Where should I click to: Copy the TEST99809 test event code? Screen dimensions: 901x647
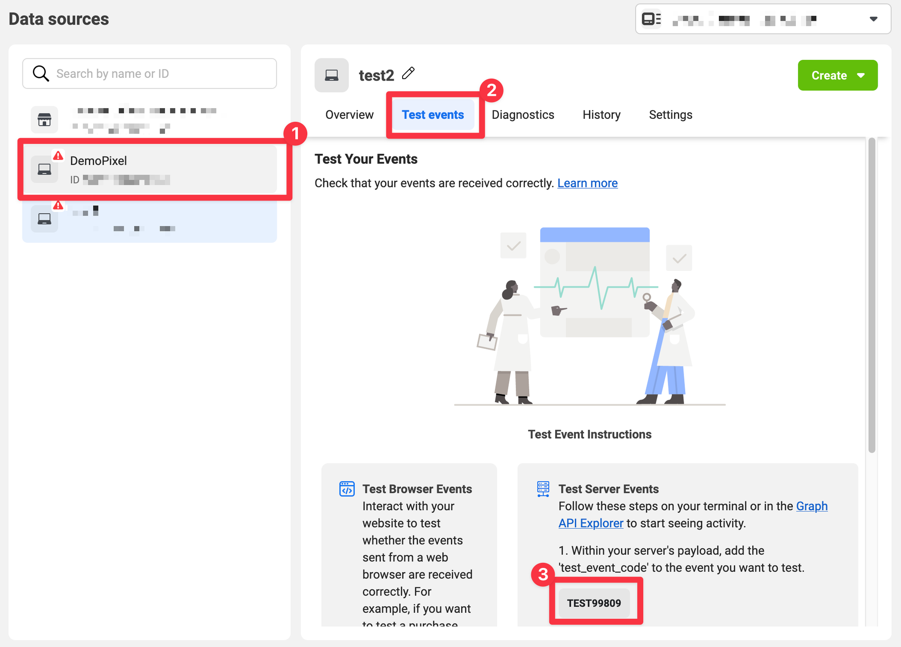(594, 603)
